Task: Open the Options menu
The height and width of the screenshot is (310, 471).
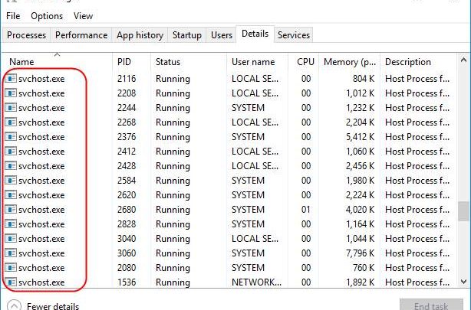Action: pos(47,15)
